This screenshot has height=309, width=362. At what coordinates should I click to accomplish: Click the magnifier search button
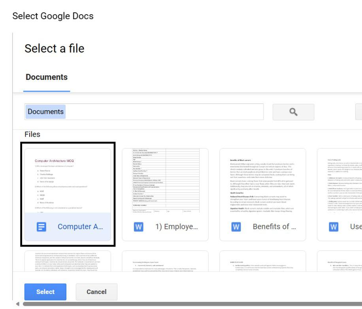coord(293,112)
